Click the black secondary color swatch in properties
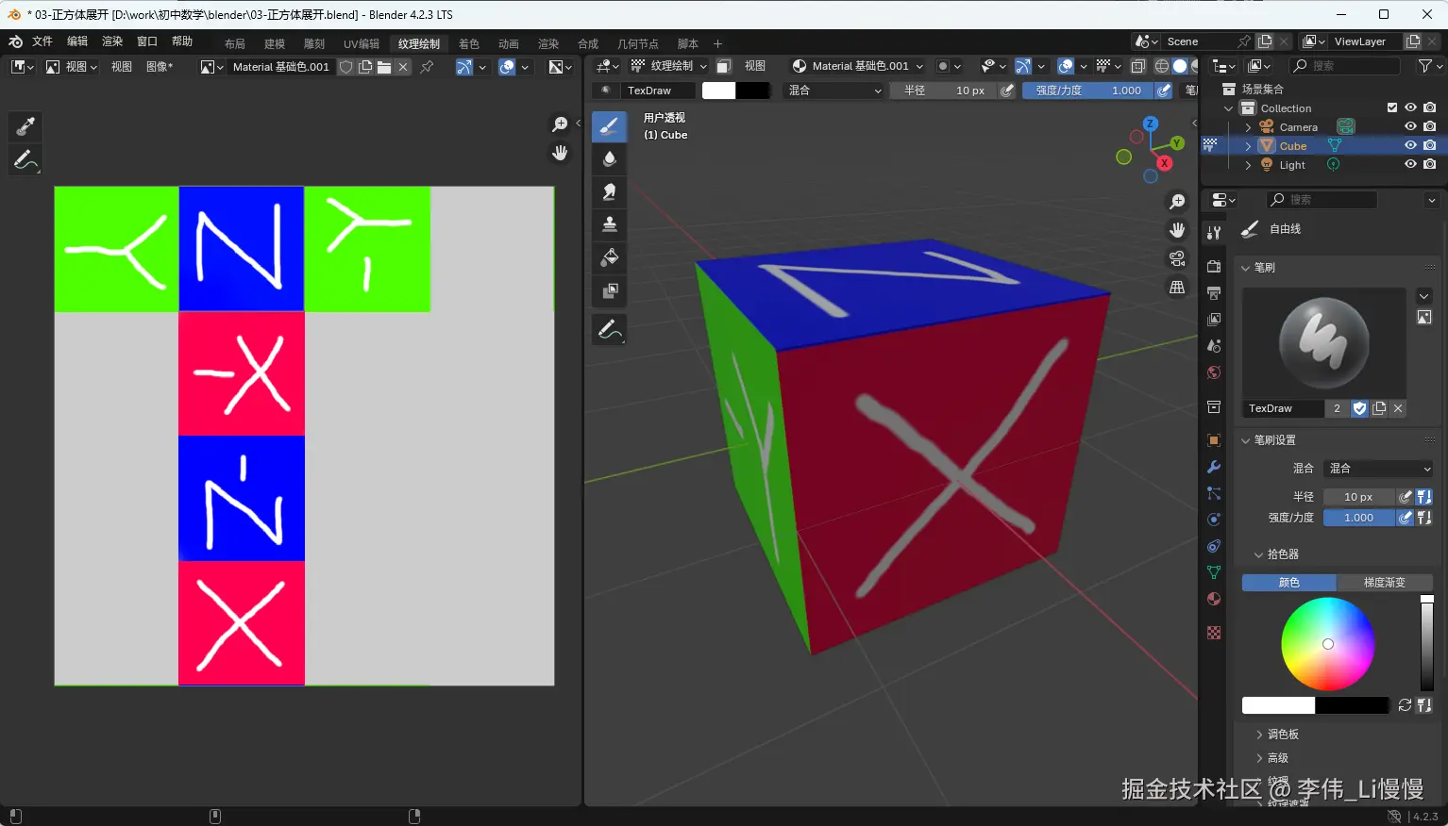1448x826 pixels. [1352, 705]
